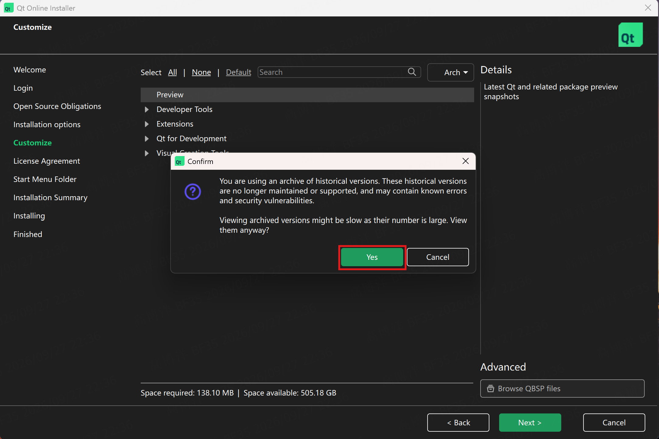Click the None selection link
Screen dimensions: 659x439
coord(201,72)
